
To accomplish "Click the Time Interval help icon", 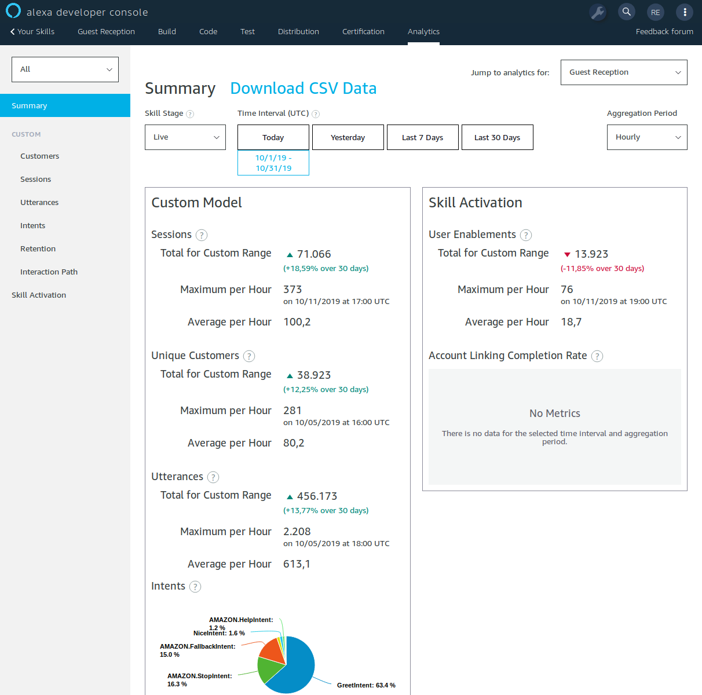I will (x=316, y=114).
